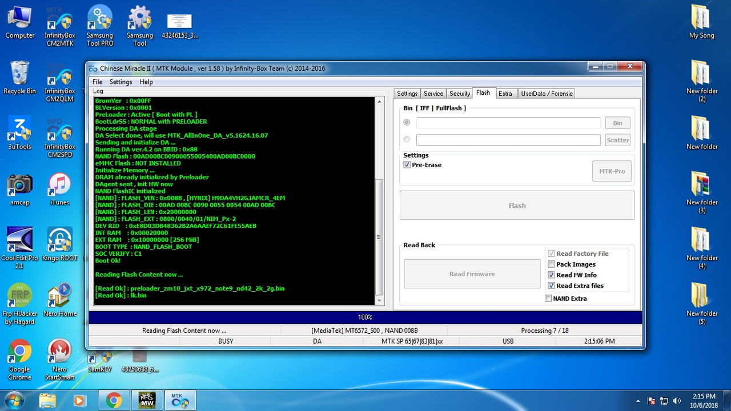Open the SamKEY desktop shortcut
This screenshot has width=731, height=411.
(x=100, y=362)
